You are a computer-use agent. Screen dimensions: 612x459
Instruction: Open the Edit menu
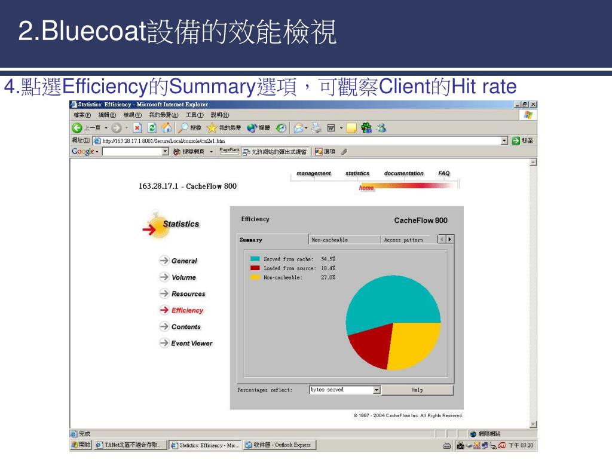click(x=107, y=115)
